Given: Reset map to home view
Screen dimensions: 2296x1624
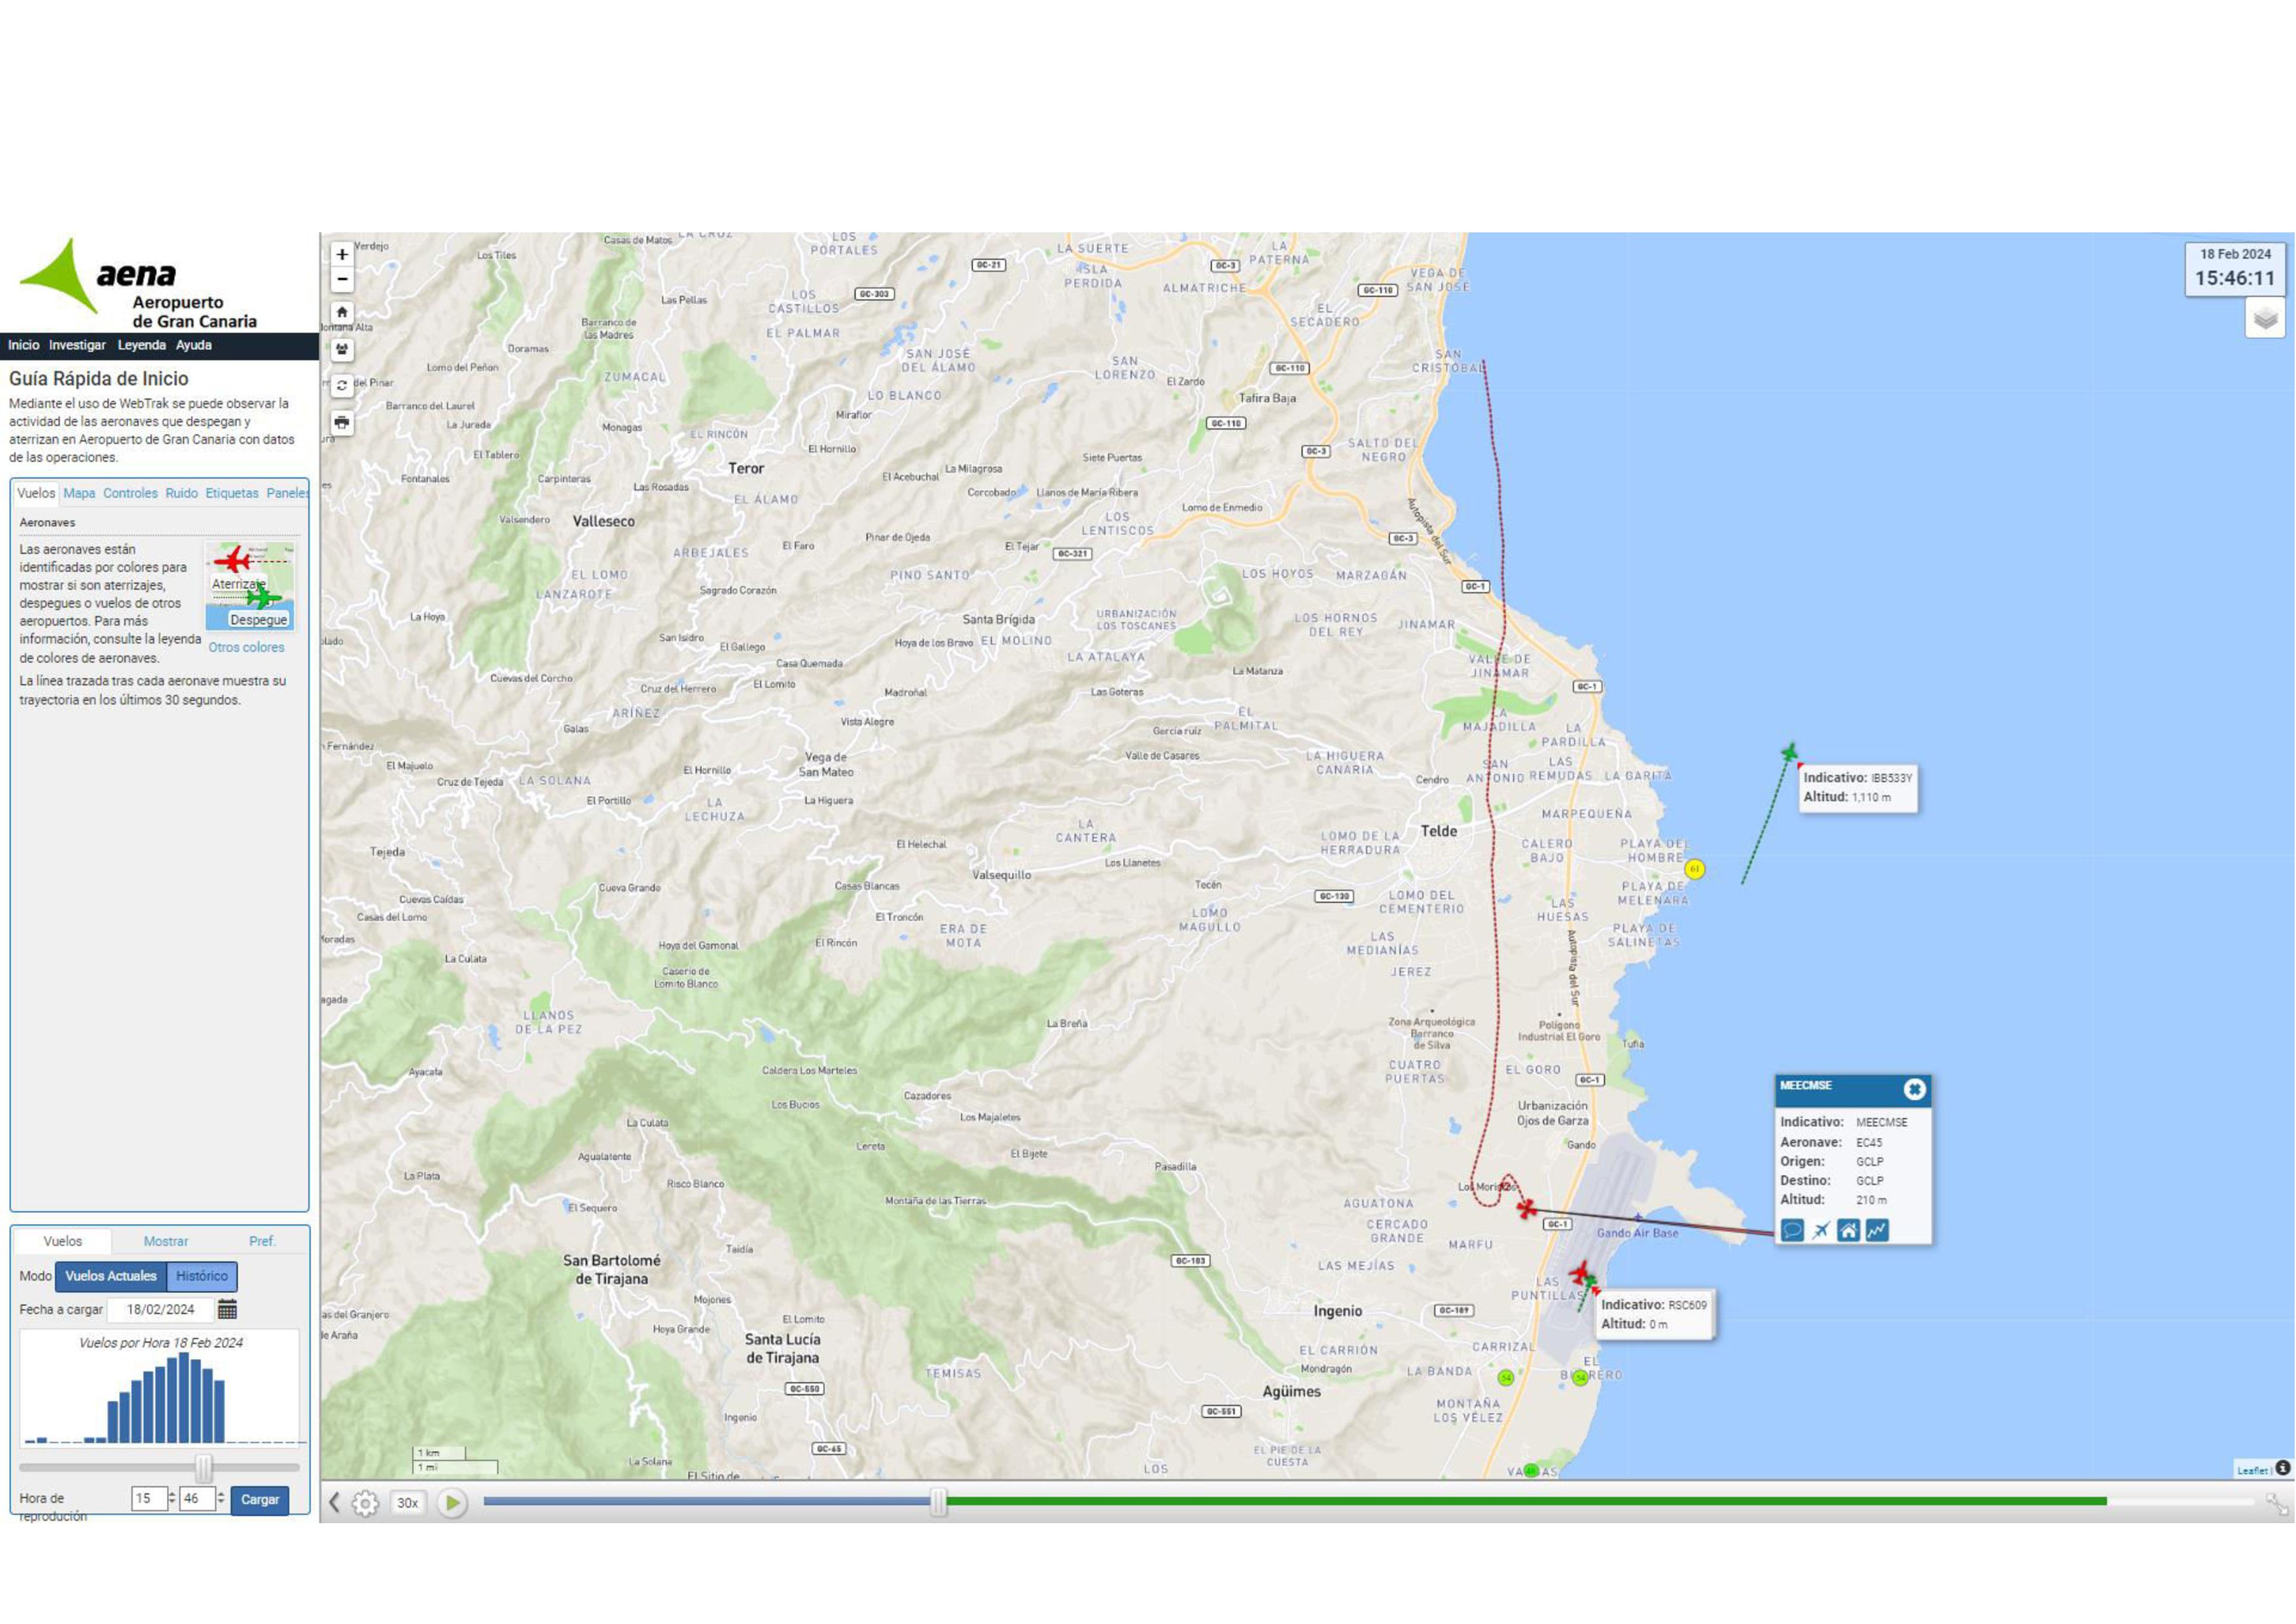Looking at the screenshot, I should pyautogui.click(x=342, y=312).
